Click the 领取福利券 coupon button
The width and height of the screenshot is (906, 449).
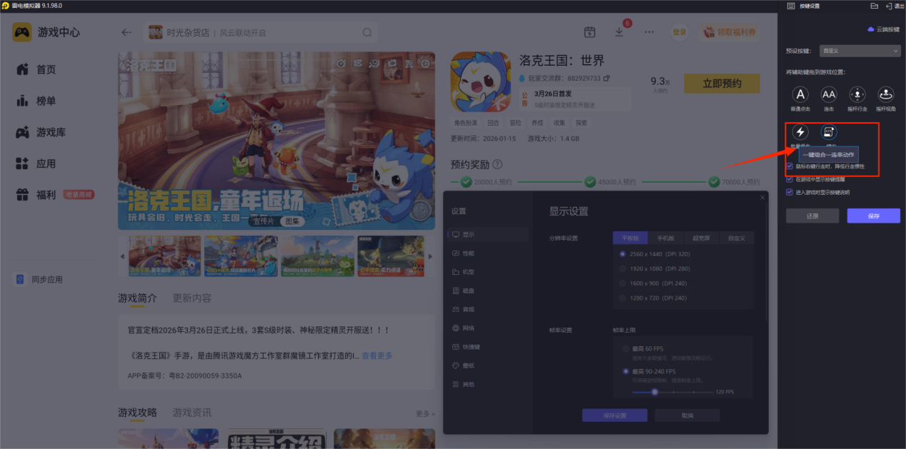pos(730,32)
